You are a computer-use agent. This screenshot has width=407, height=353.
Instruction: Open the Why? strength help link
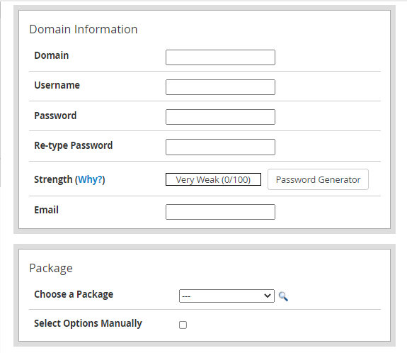pos(90,179)
